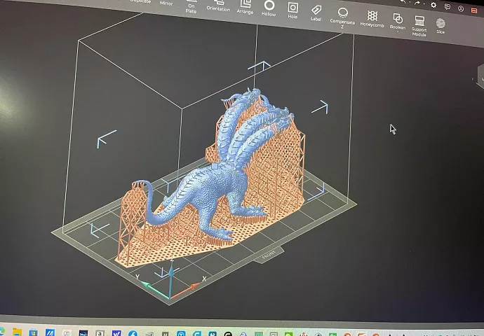Place the model On Plate
This screenshot has height=336, width=484.
pyautogui.click(x=191, y=7)
